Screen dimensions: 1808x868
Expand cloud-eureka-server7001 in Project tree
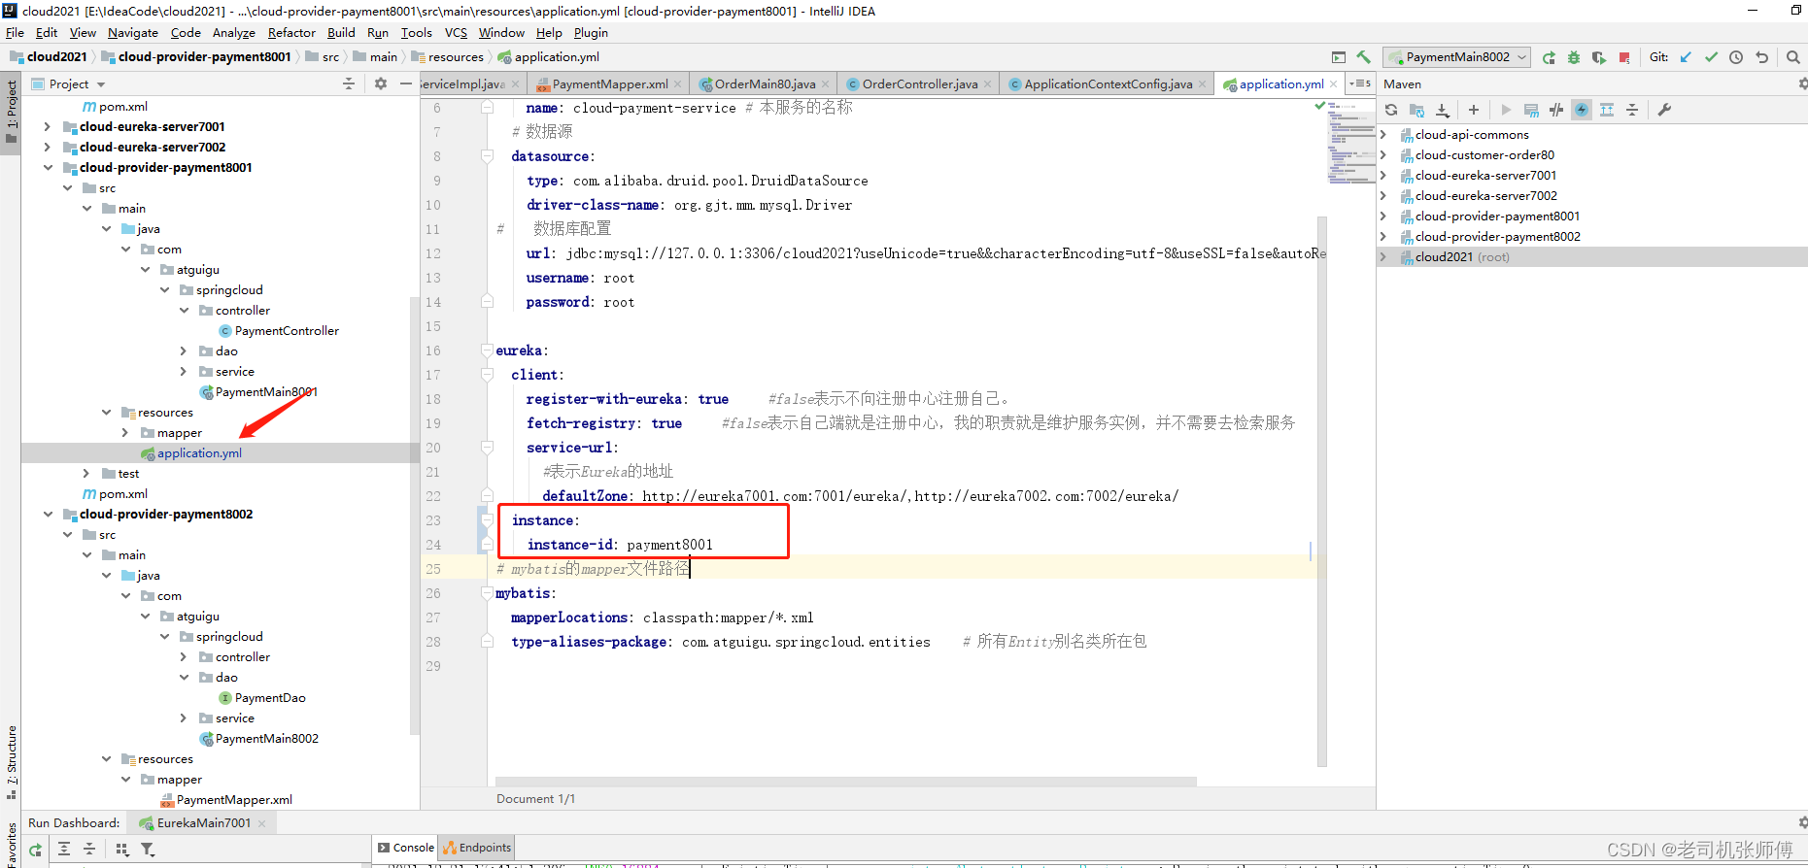click(x=47, y=126)
